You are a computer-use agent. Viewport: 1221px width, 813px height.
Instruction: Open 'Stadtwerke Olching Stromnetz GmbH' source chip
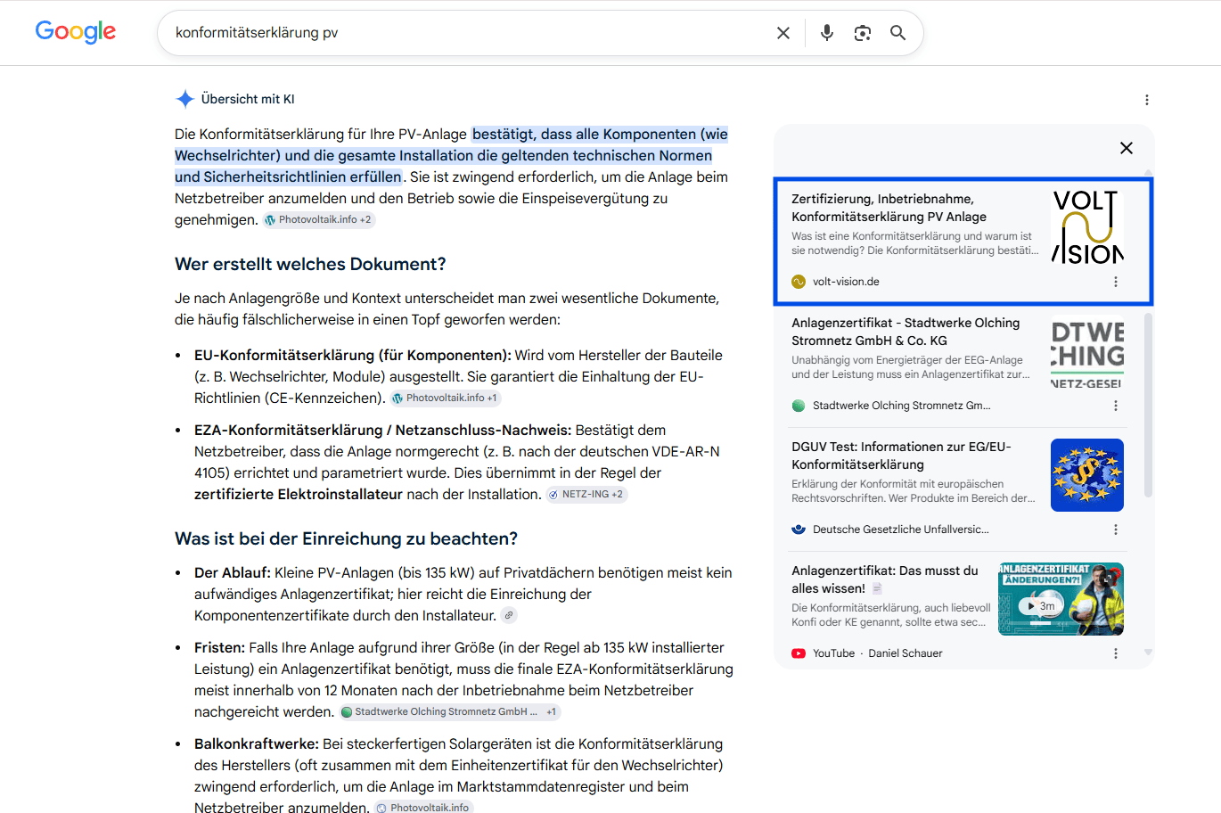(450, 711)
